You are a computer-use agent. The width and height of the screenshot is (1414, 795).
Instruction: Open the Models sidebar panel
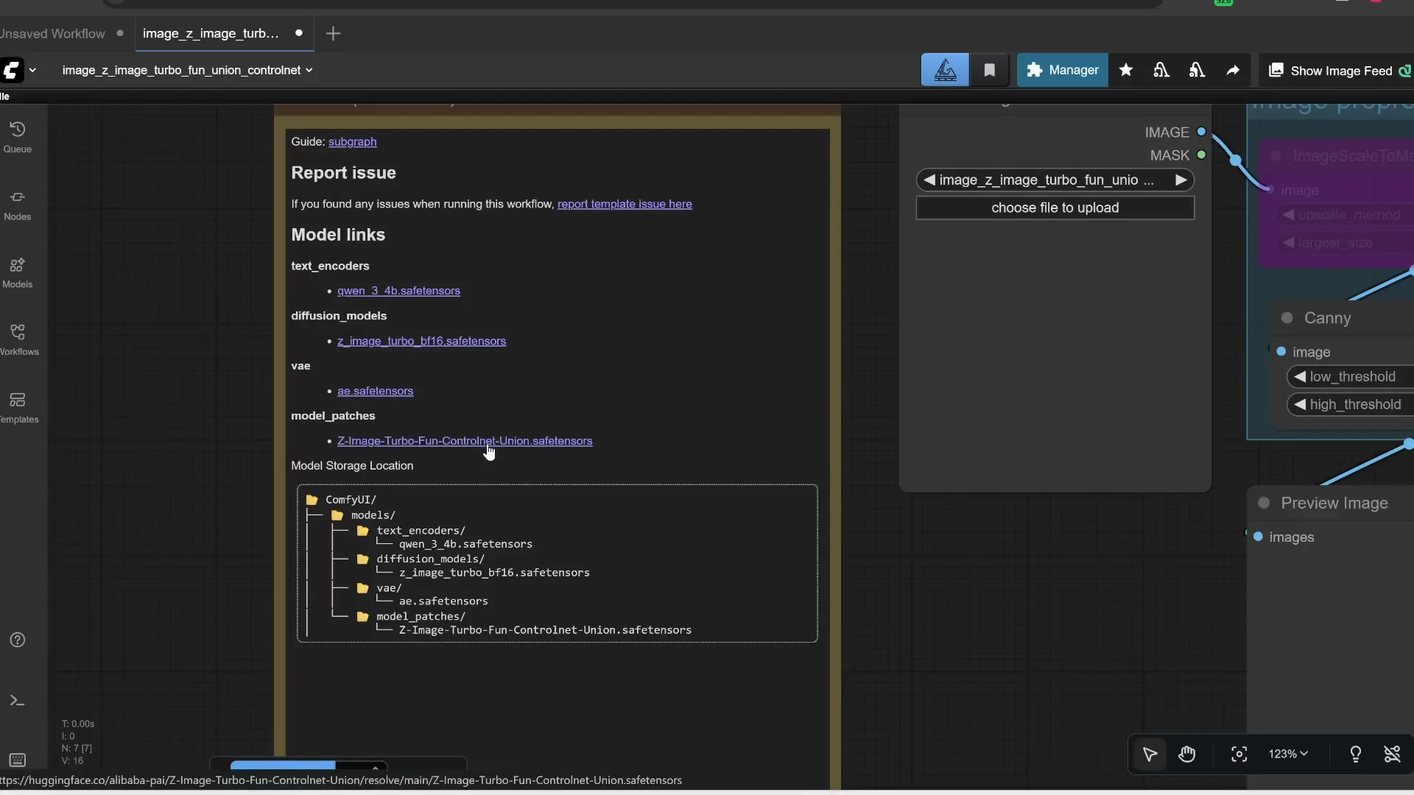(18, 272)
